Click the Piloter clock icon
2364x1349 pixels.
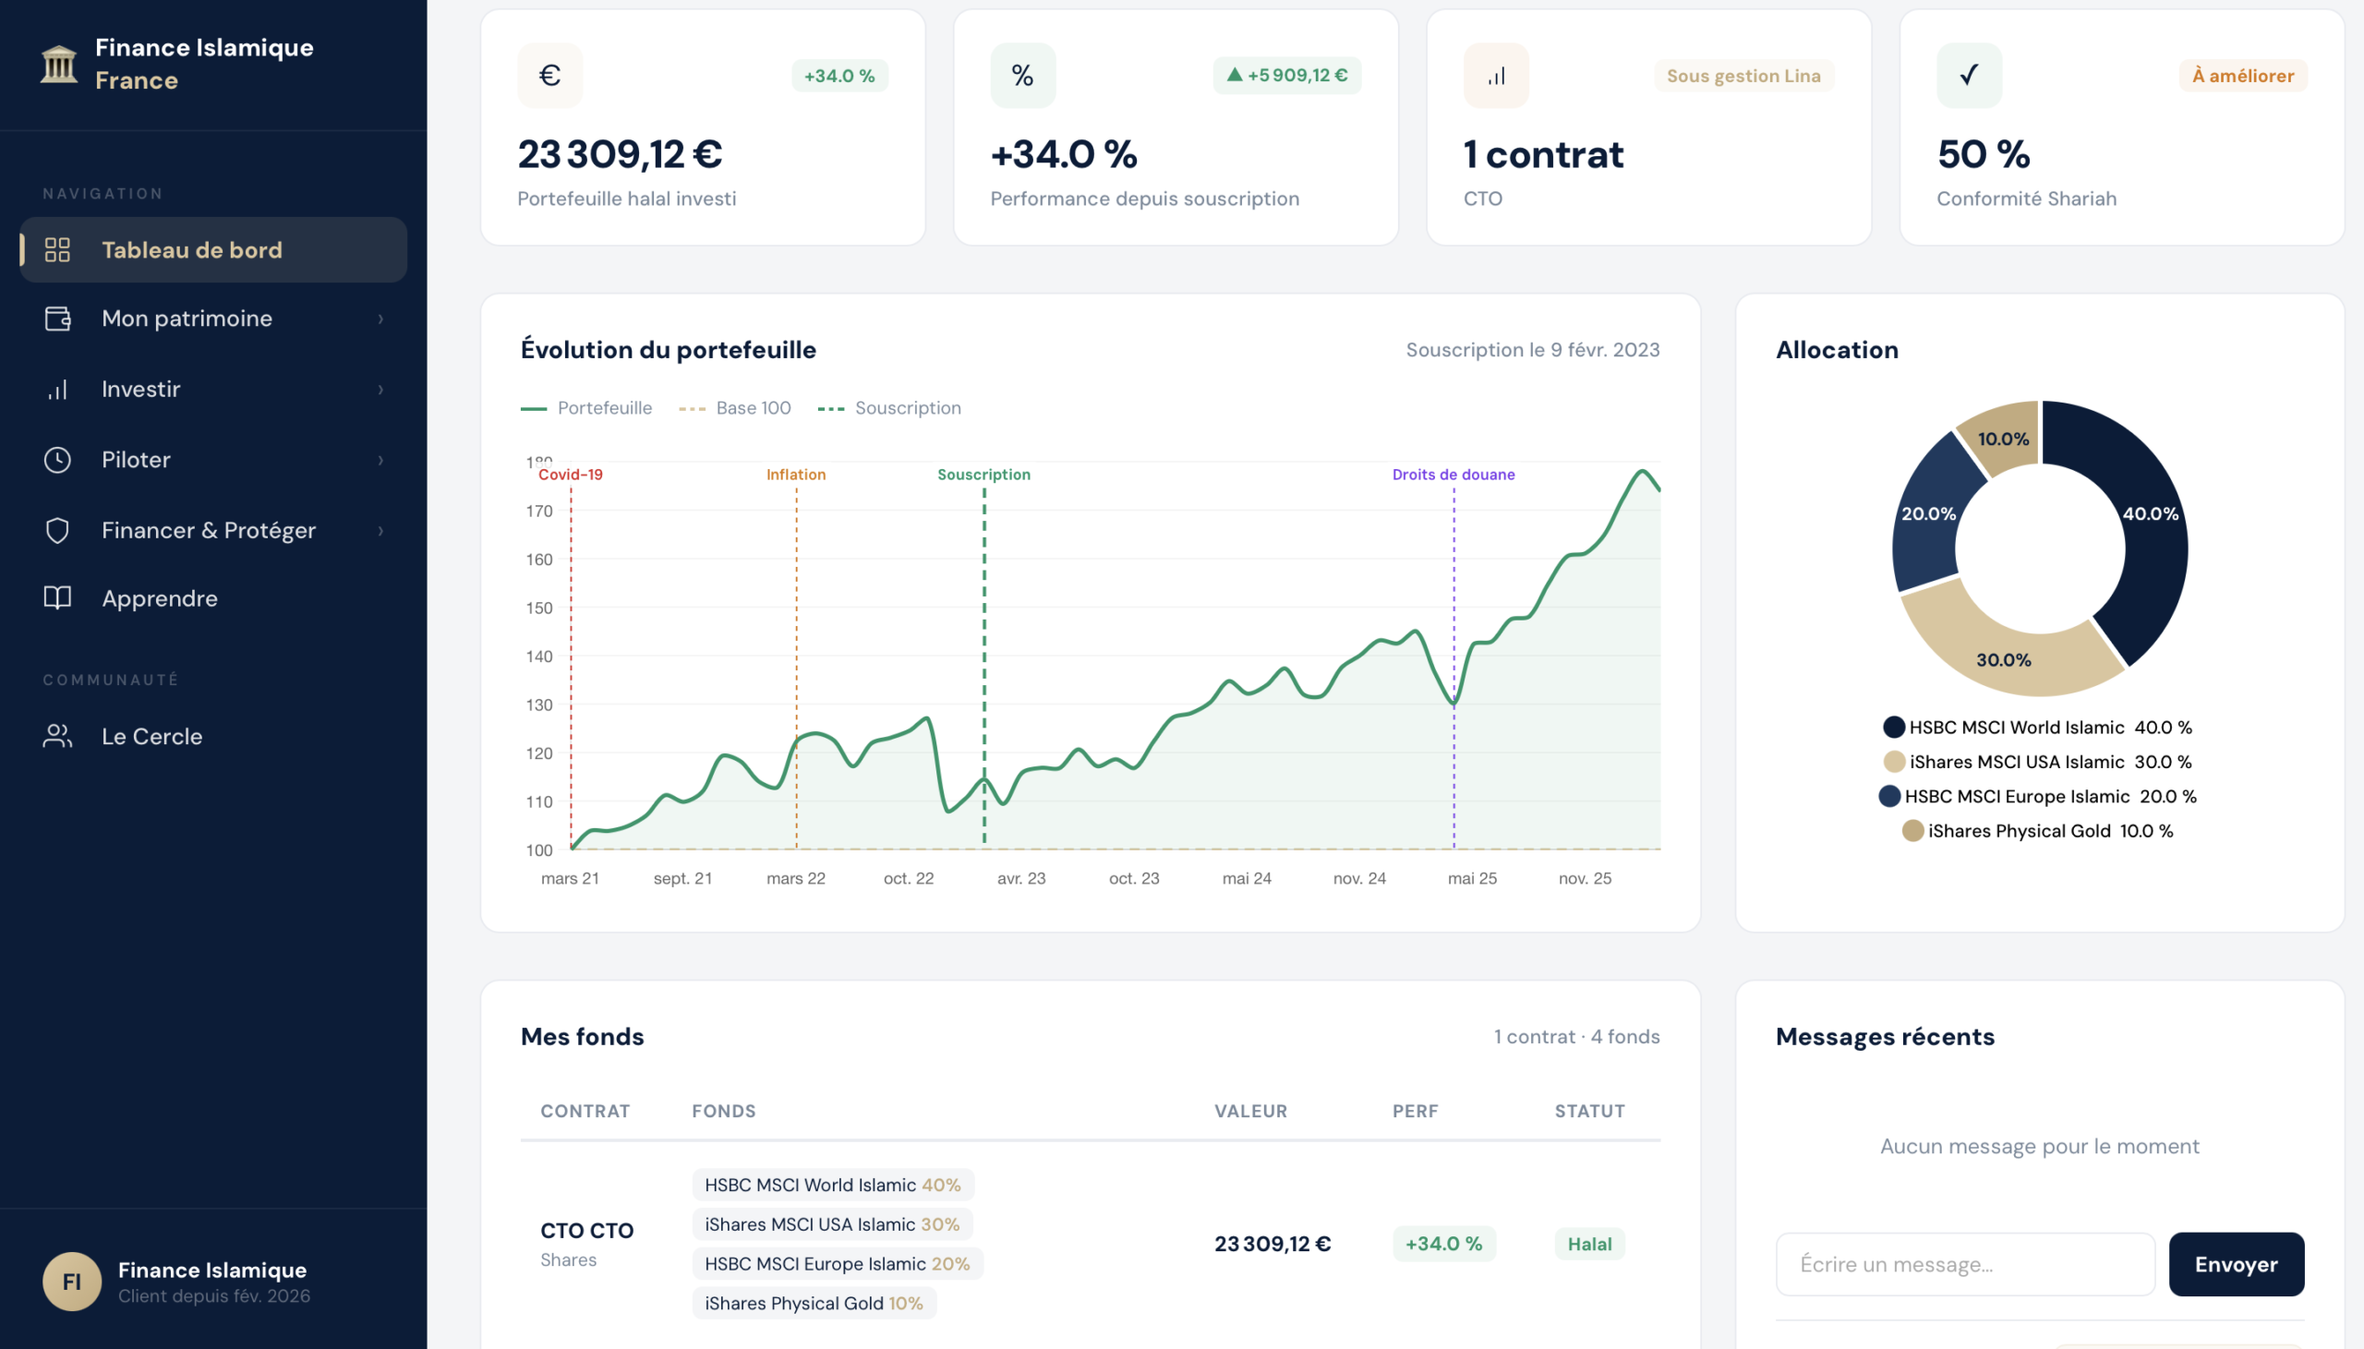point(57,460)
